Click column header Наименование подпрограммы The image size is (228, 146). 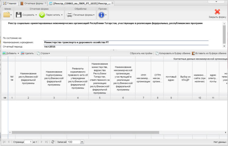pos(54,78)
